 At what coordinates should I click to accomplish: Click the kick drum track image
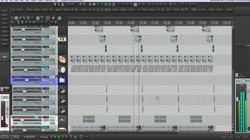pos(62,70)
